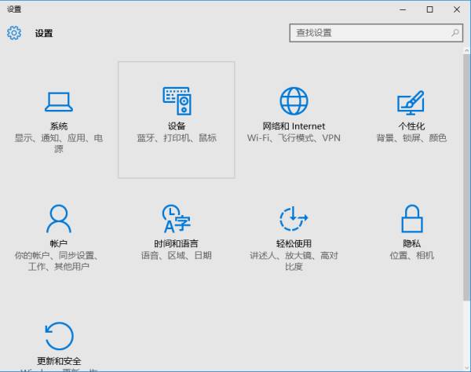Open the 隐私 (Privacy) padlock icon
The image size is (471, 372).
coord(412,219)
